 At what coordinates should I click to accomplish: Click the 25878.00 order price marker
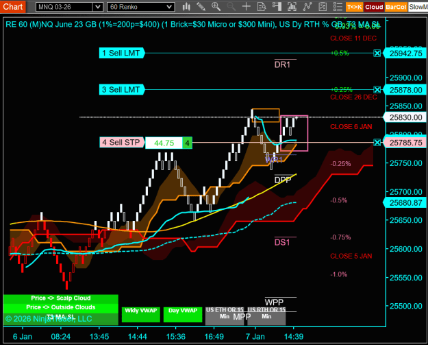pos(405,90)
